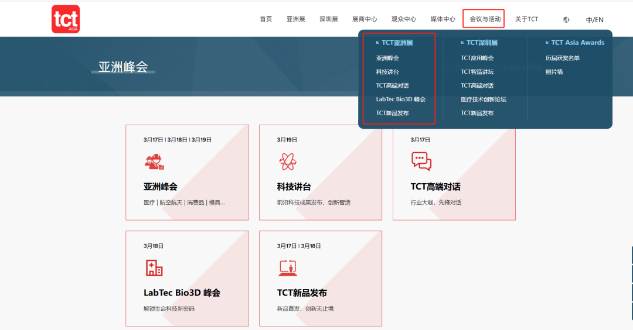The height and width of the screenshot is (330, 633).
Task: Switch language via 中/EN
Action: coord(595,20)
